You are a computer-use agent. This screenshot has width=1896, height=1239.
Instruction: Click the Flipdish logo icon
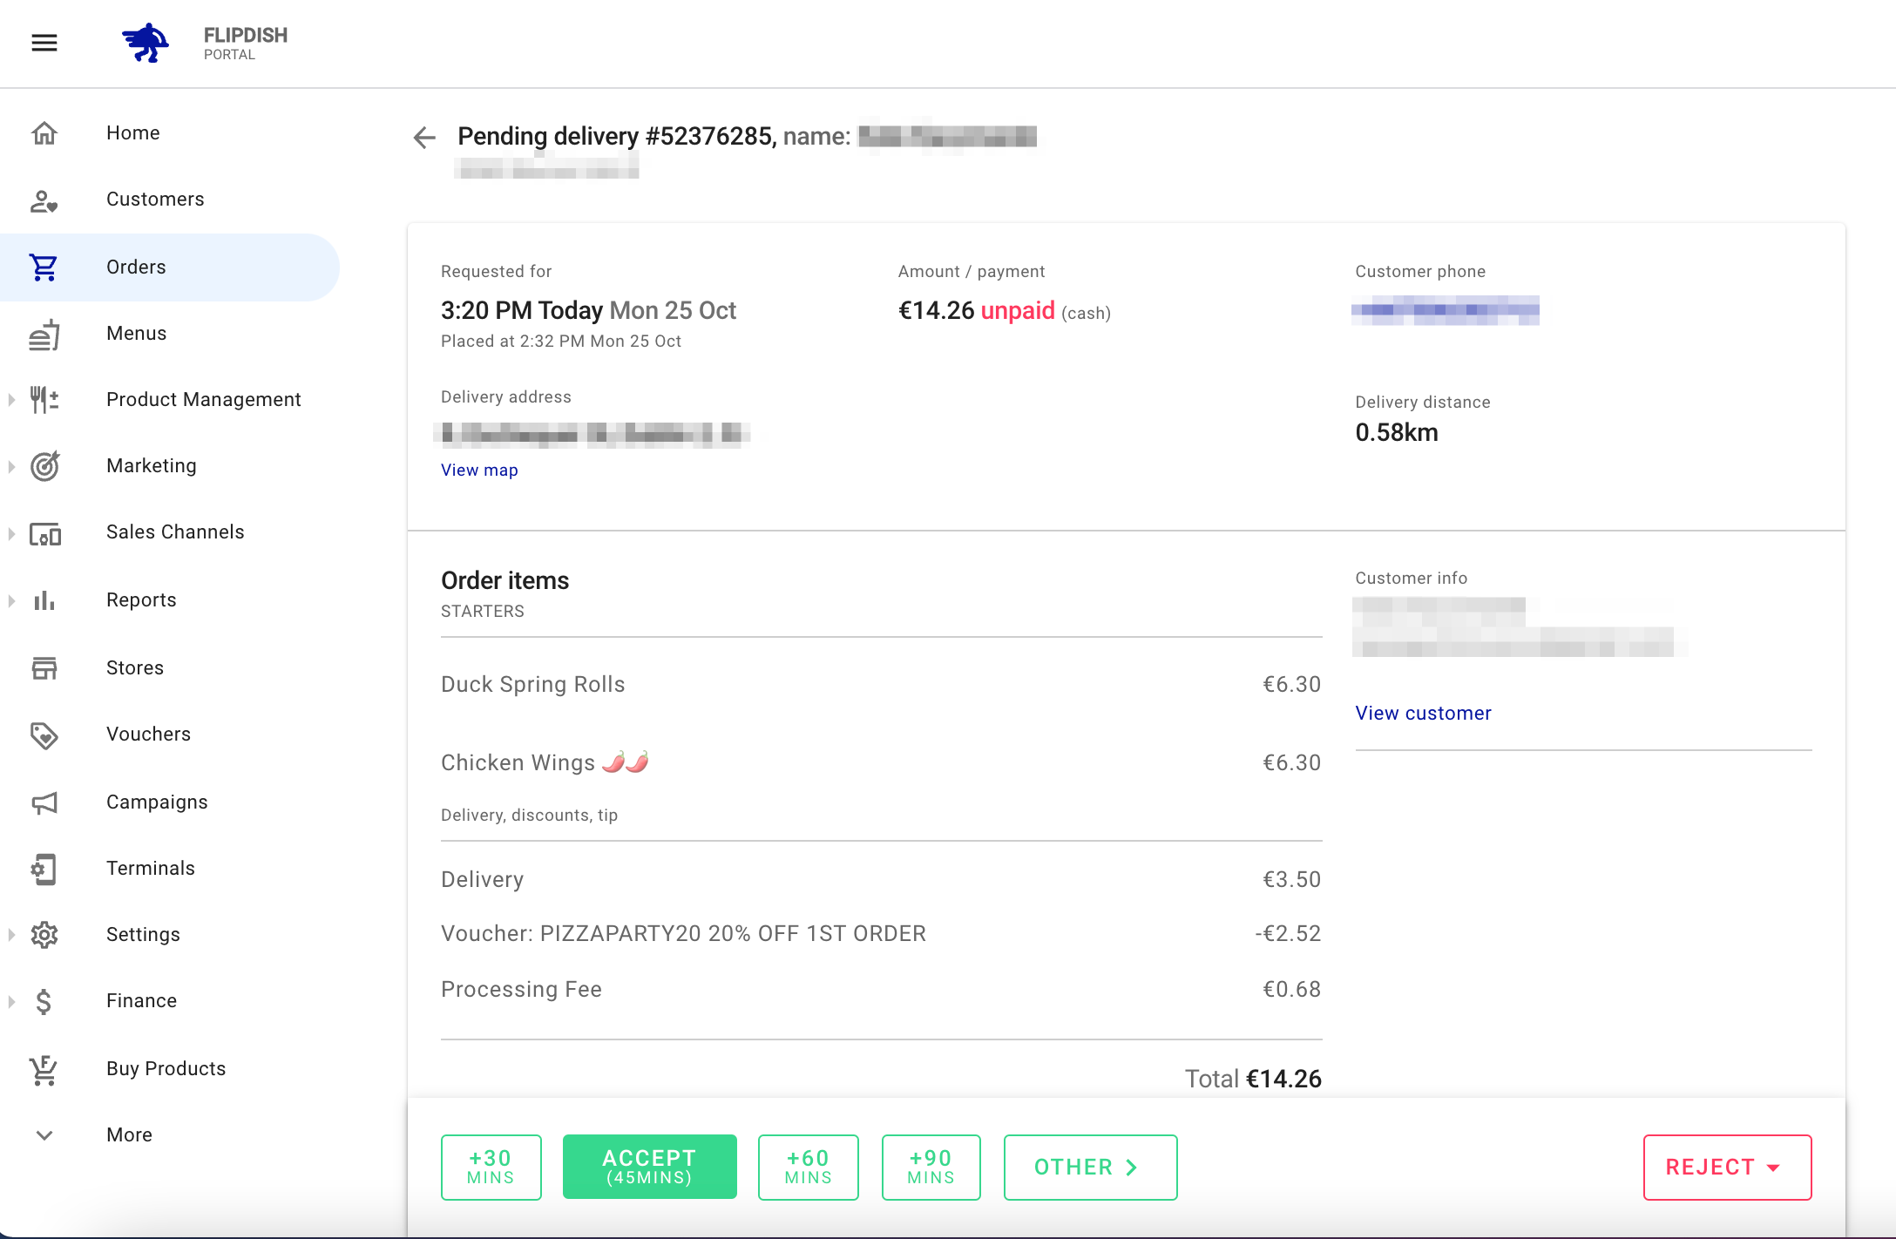click(x=146, y=43)
